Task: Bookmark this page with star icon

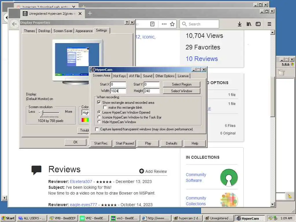Action: tap(172, 24)
